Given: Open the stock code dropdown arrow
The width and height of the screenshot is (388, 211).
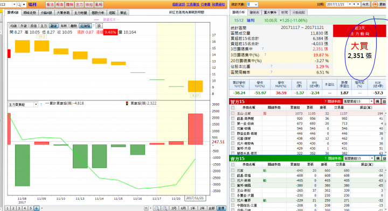Looking at the screenshot, I should click(x=14, y=4).
